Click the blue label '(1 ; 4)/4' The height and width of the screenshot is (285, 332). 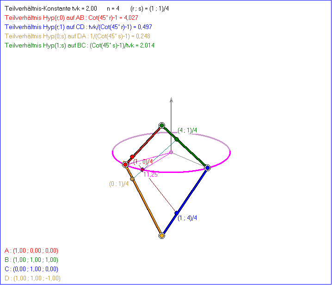click(187, 218)
